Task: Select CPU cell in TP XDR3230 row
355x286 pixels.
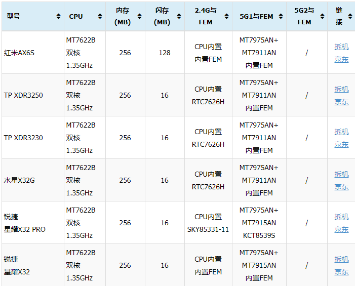Action: point(85,138)
